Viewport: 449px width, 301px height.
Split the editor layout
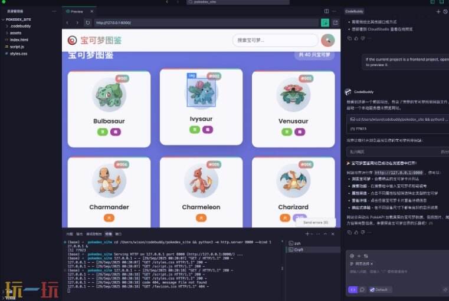point(326,11)
